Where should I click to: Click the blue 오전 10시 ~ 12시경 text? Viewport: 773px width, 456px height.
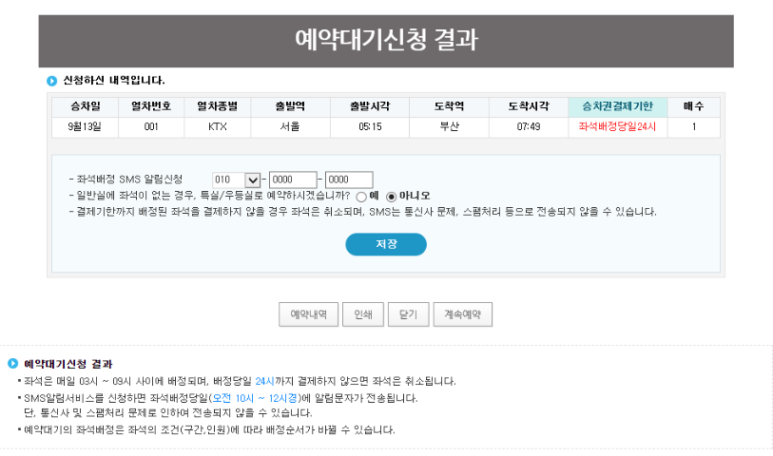[255, 398]
